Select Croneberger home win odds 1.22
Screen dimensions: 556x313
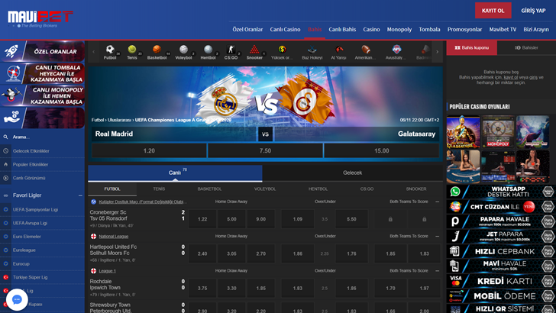coord(202,219)
